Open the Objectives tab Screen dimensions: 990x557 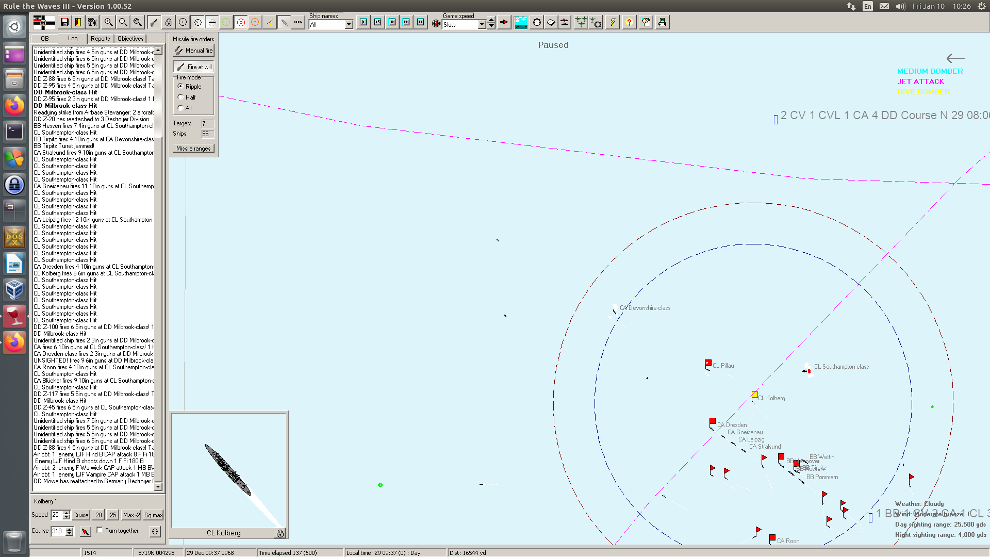[x=130, y=39]
